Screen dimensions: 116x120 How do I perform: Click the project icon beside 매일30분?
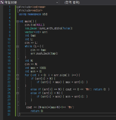pyautogui.click(x=2, y=2)
